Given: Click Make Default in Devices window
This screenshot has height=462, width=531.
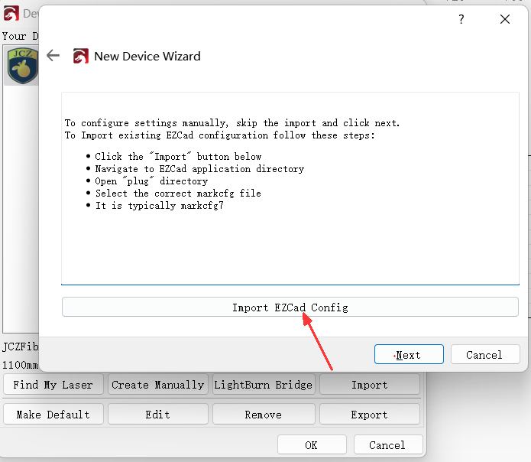Looking at the screenshot, I should [53, 414].
